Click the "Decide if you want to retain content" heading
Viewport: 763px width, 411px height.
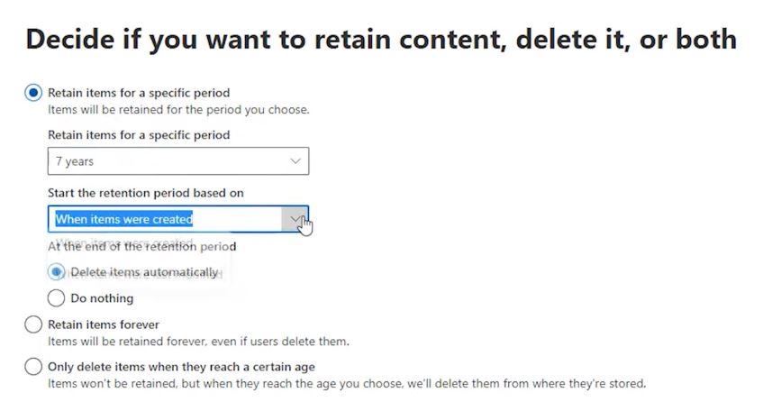[381, 40]
